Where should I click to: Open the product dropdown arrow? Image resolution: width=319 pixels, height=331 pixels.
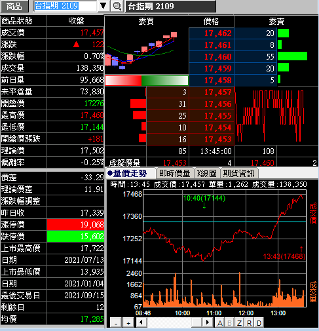103,6
